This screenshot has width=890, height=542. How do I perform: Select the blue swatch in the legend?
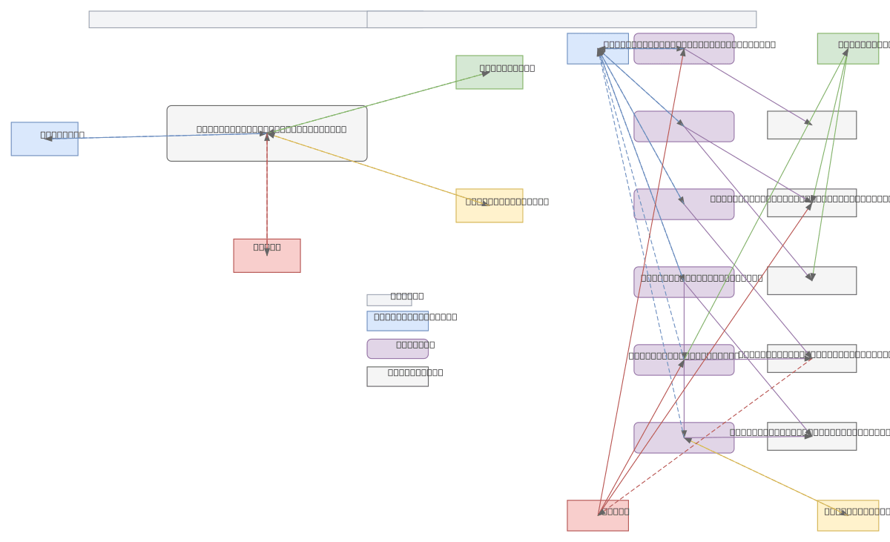(x=397, y=321)
